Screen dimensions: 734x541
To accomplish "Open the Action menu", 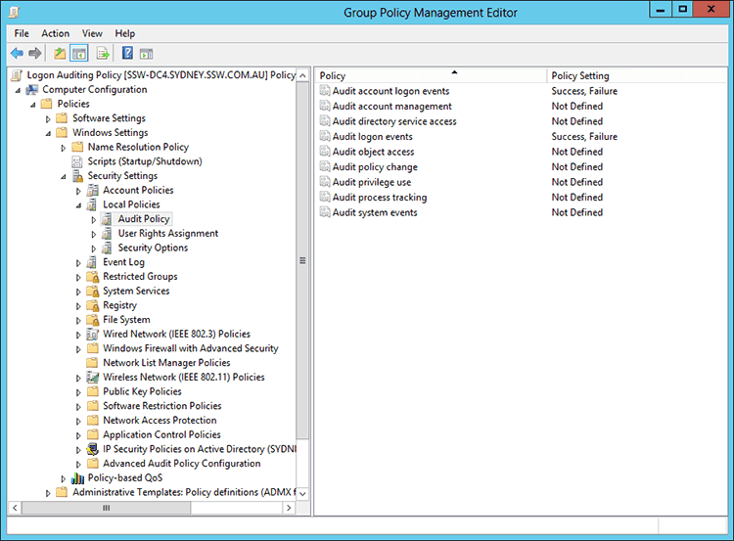I will click(x=55, y=33).
